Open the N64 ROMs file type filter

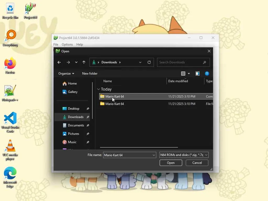click(x=184, y=155)
